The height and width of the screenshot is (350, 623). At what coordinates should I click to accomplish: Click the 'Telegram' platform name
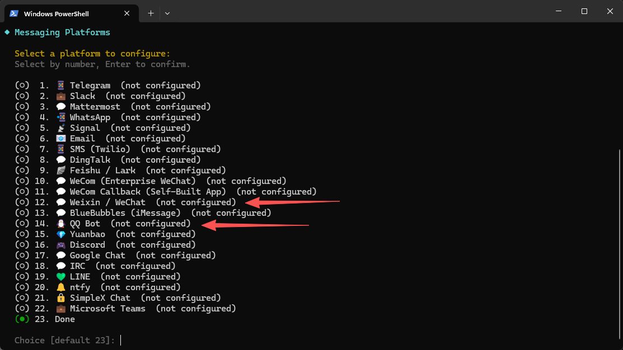[x=90, y=86]
